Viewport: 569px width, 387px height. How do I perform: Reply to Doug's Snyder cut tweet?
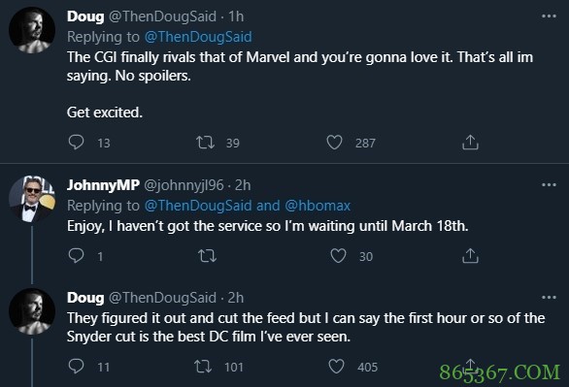(x=76, y=367)
